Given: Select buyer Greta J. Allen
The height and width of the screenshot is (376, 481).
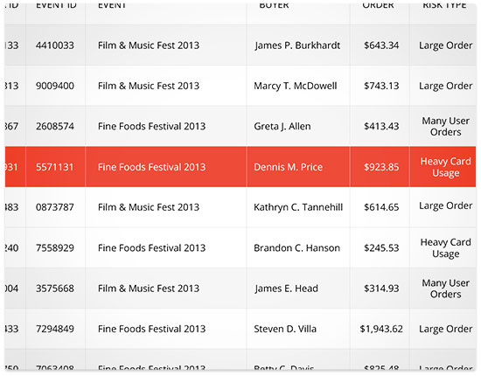Looking at the screenshot, I should [282, 127].
